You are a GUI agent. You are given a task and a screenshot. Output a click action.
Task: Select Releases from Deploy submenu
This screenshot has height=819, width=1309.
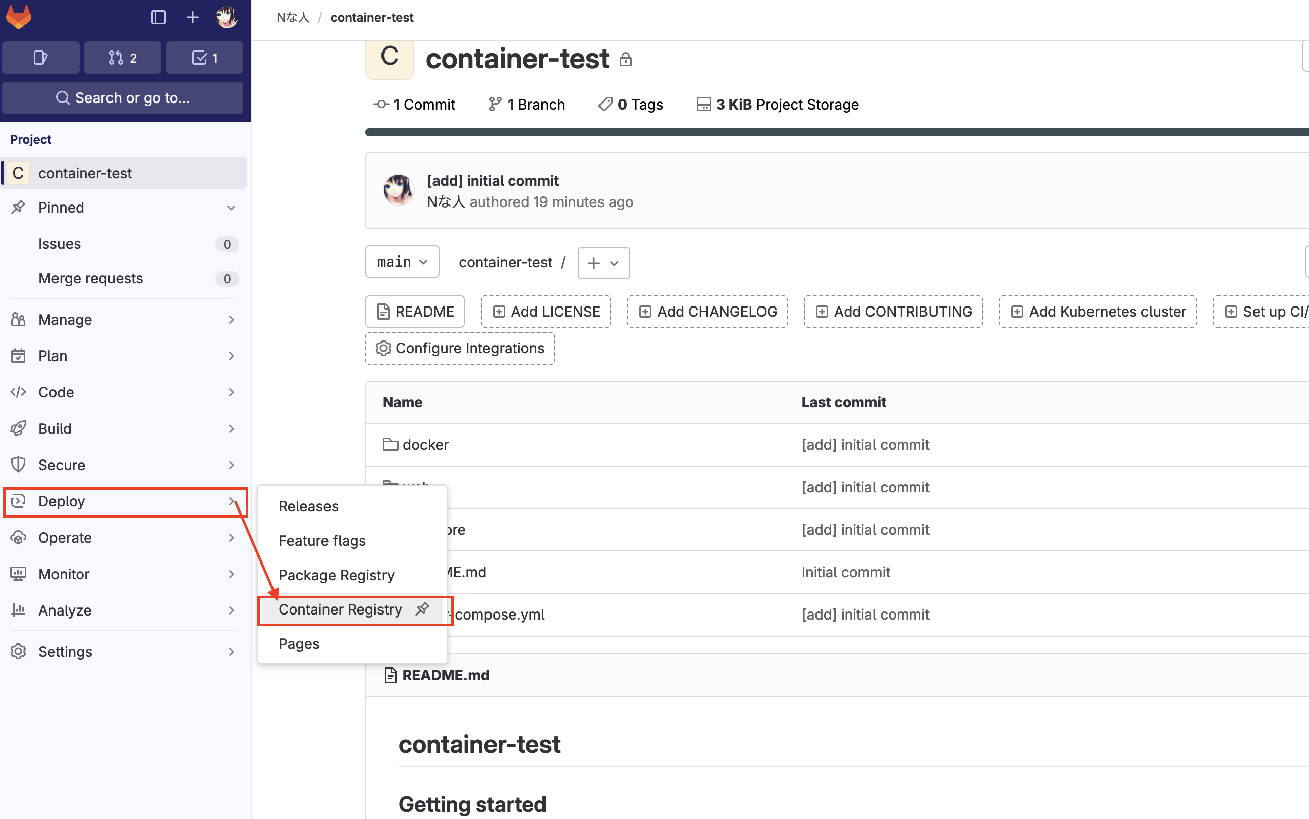[x=308, y=506]
